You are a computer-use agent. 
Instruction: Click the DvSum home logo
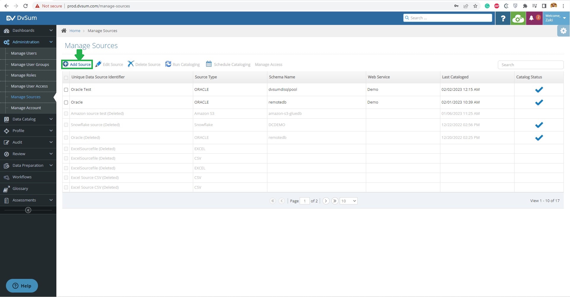[22, 18]
